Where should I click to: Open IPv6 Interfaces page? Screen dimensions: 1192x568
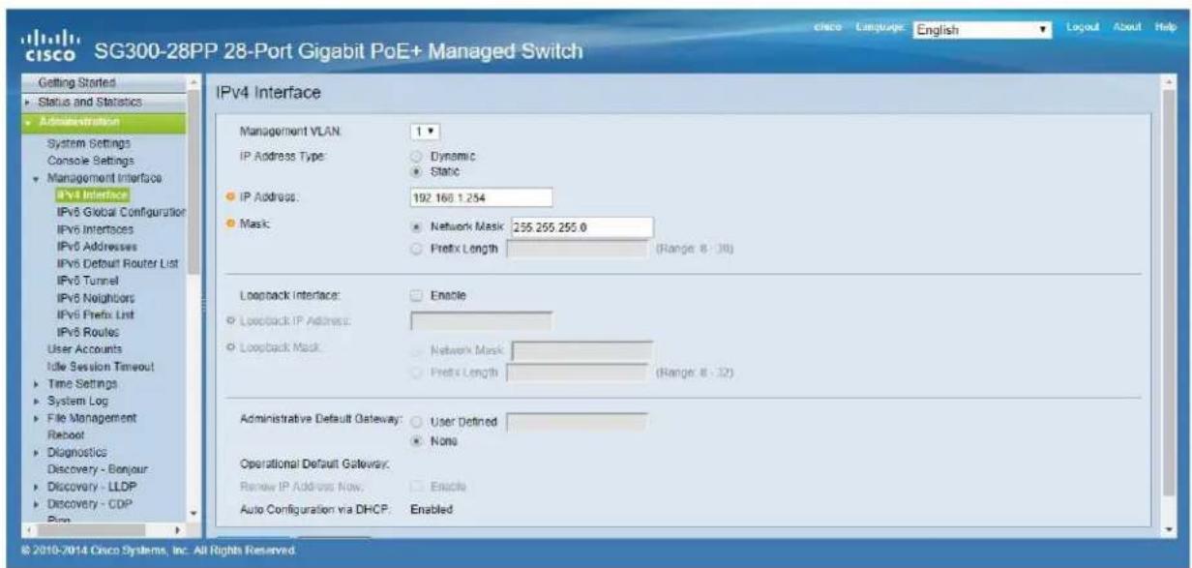(95, 229)
